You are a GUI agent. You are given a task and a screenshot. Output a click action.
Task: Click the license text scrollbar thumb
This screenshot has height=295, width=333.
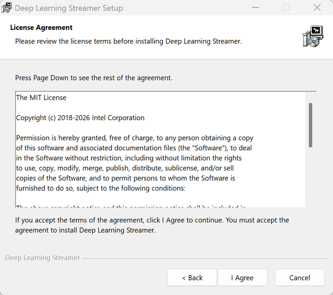[x=310, y=125]
